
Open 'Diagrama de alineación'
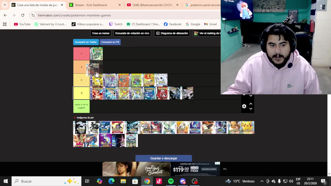172,33
